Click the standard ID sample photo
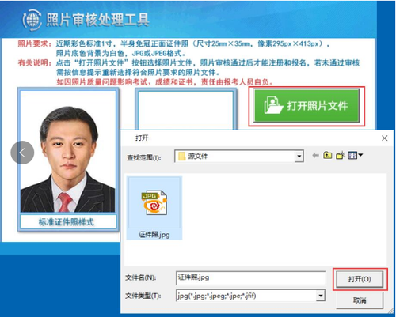This screenshot has height=317, width=396. coord(68,152)
